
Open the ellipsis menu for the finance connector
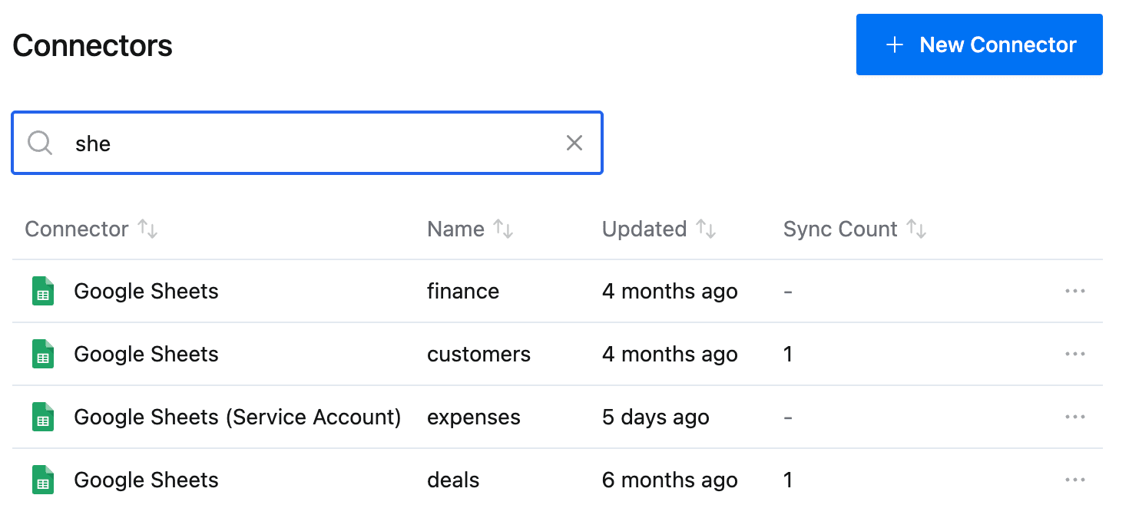[1075, 291]
